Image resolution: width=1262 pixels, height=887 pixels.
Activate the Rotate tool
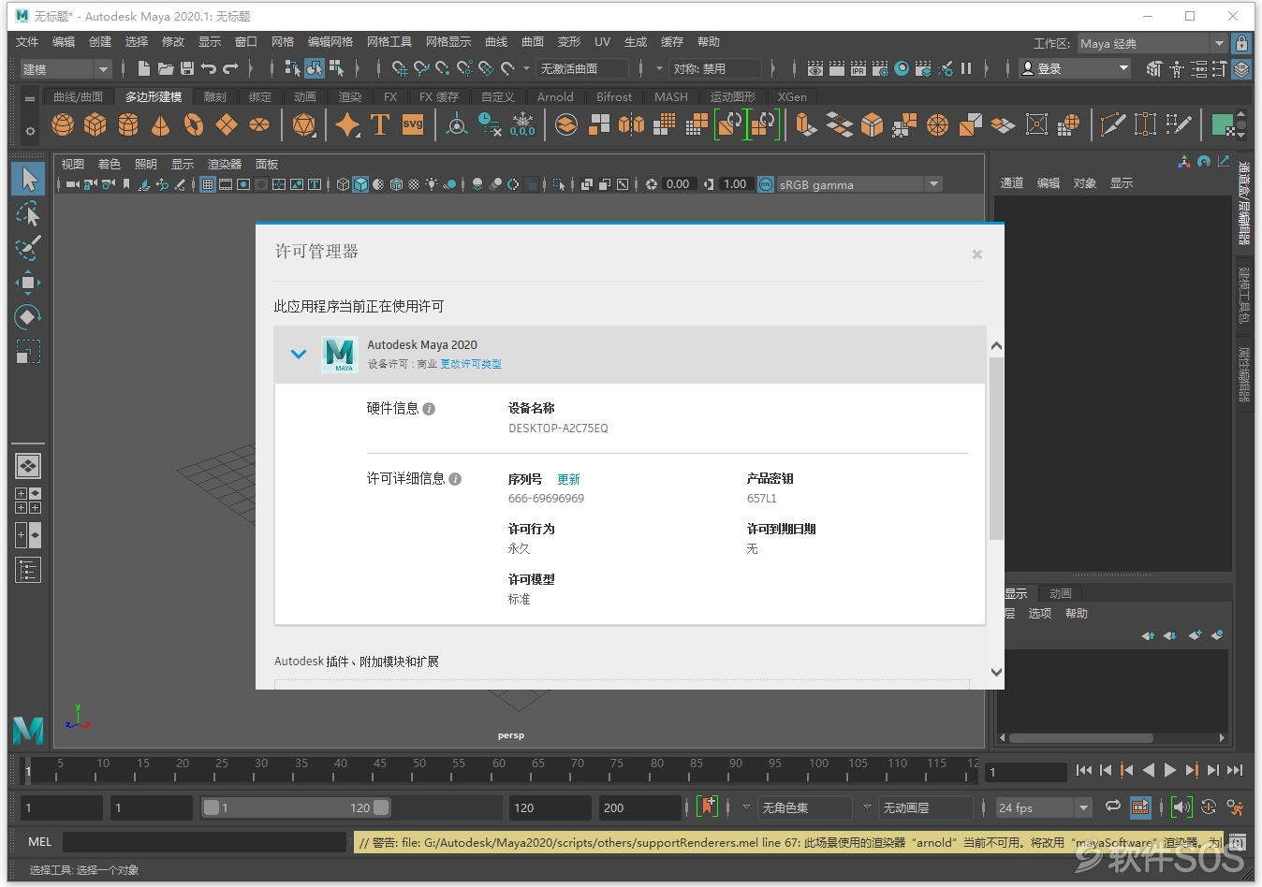(28, 317)
